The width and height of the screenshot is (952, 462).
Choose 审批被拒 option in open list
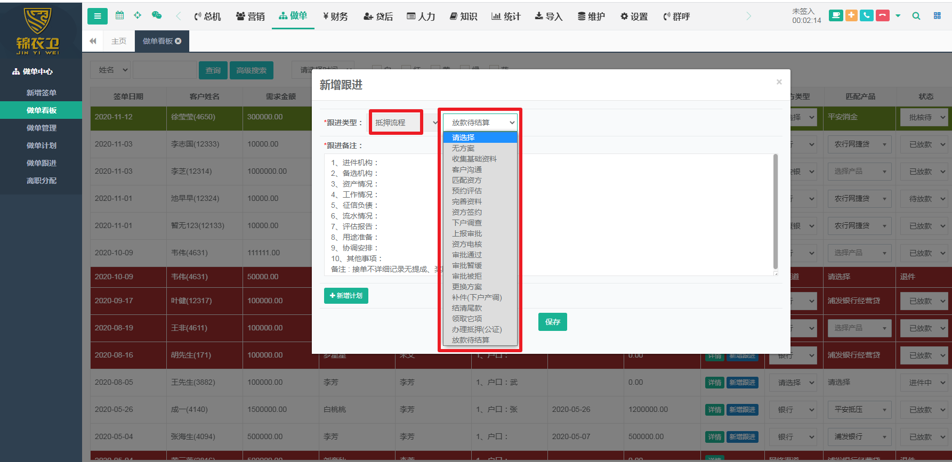coord(480,276)
